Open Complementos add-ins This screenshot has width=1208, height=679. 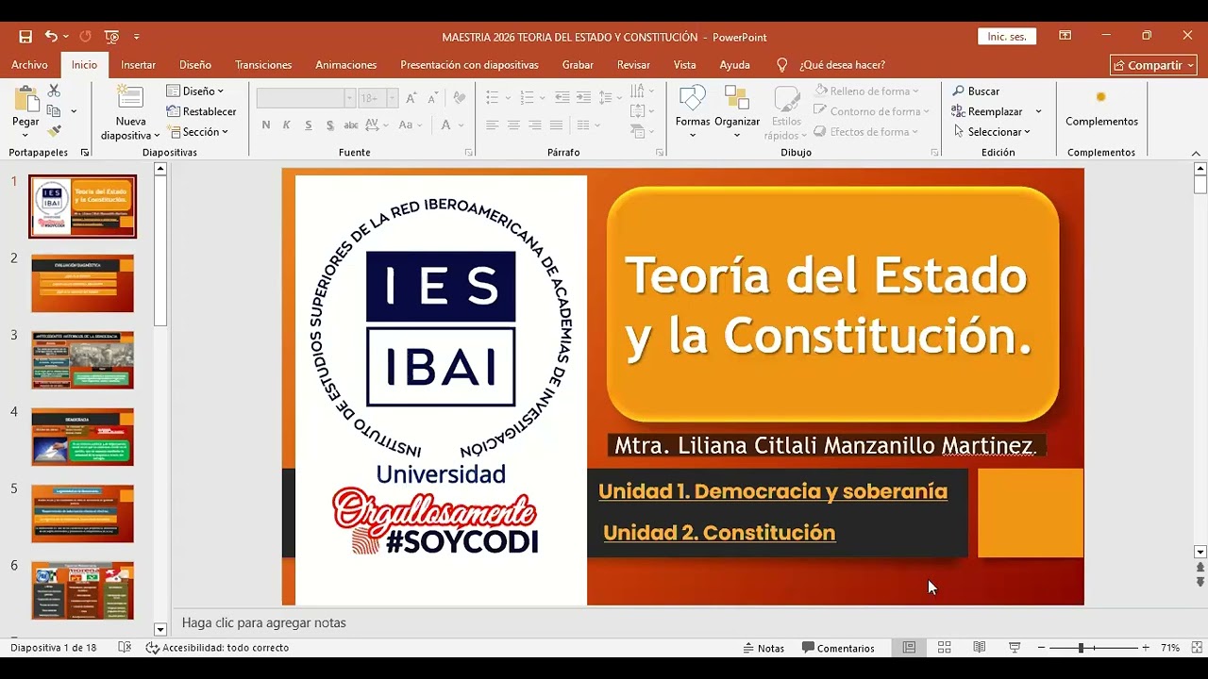coord(1101,108)
